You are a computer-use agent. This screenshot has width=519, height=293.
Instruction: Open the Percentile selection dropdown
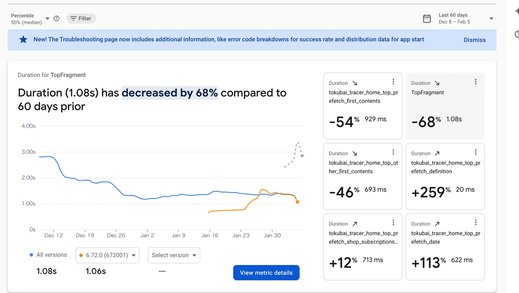[48, 18]
